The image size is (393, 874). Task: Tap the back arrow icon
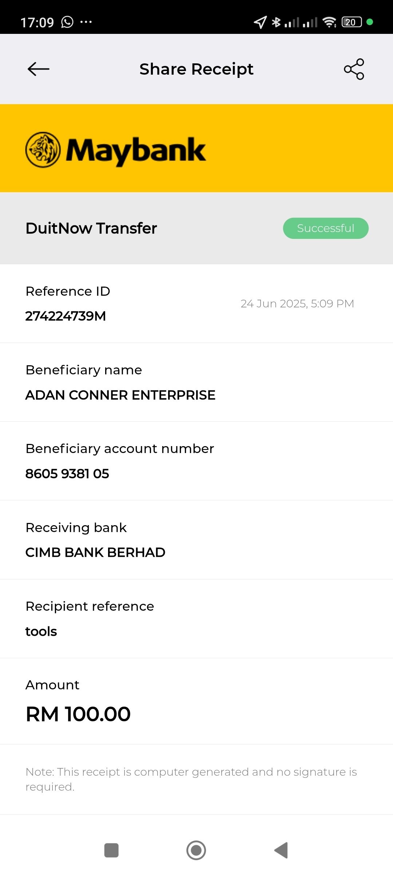39,69
